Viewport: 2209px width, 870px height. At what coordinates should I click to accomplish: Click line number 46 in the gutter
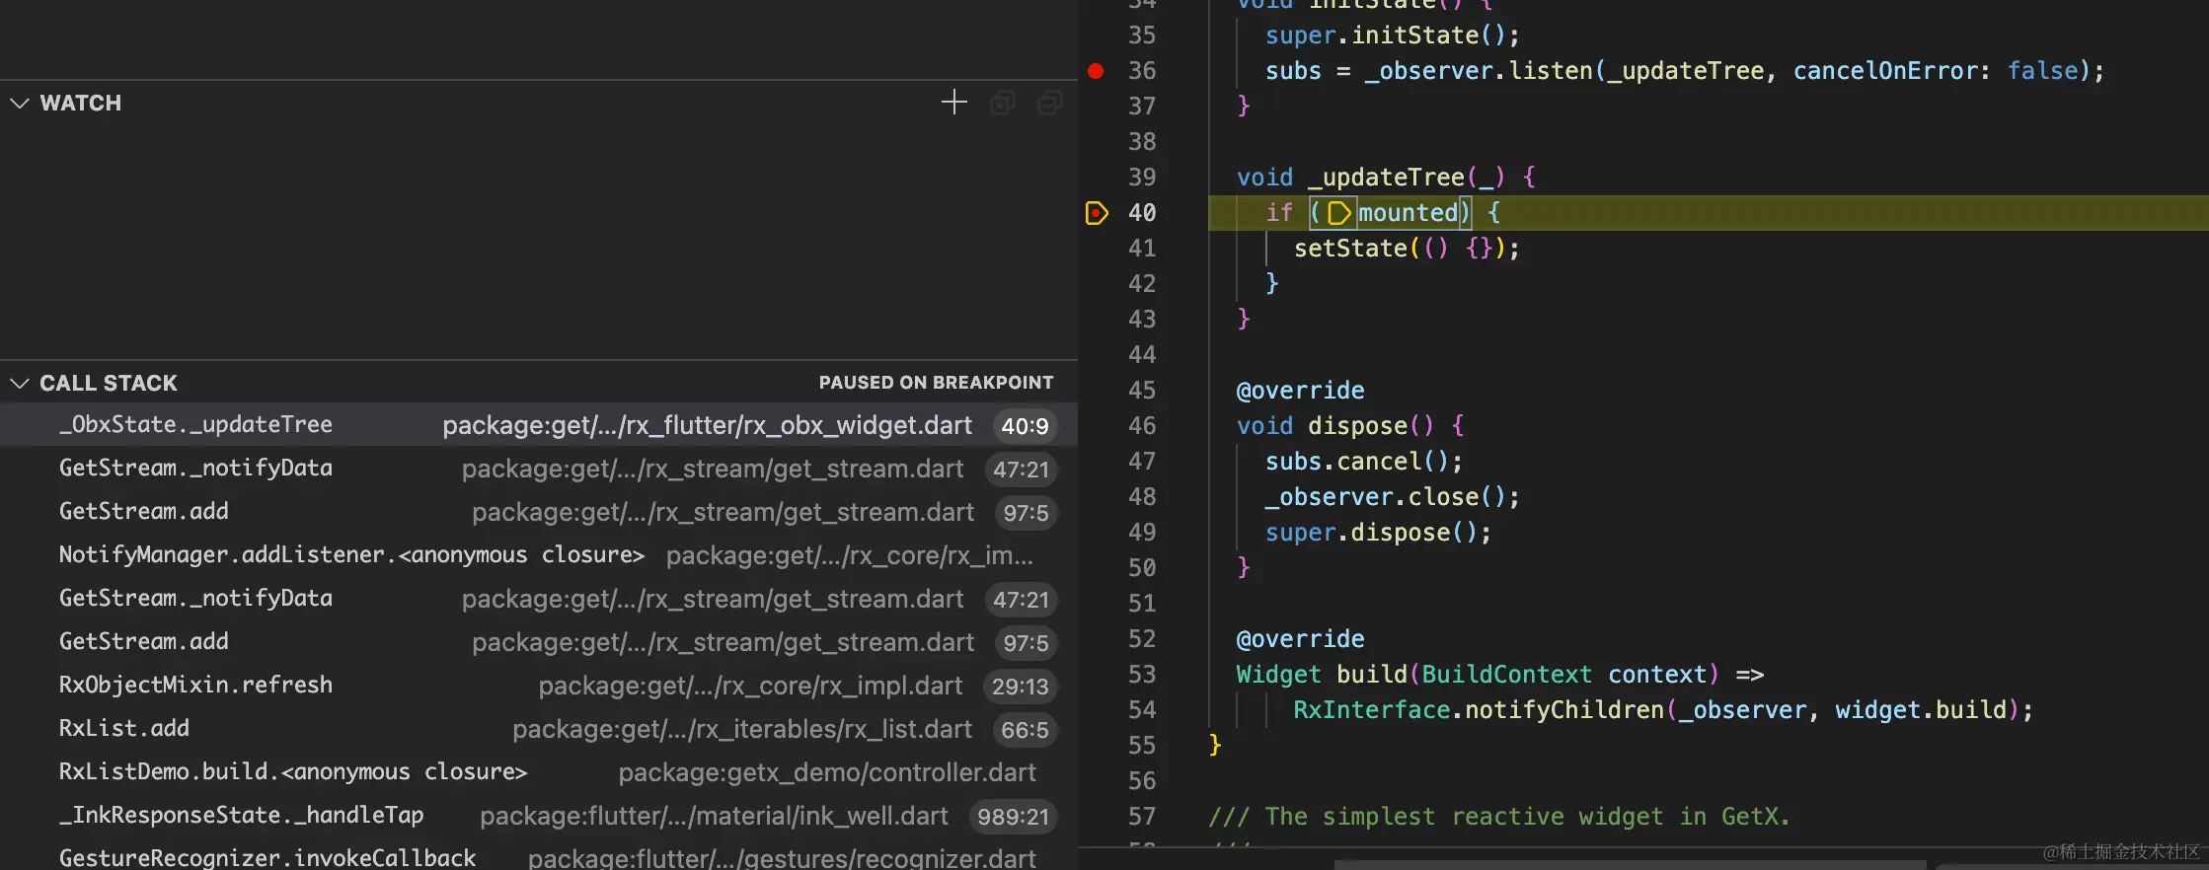[1142, 426]
